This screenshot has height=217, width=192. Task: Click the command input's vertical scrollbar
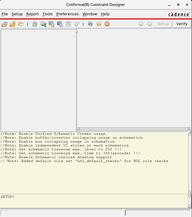click(x=190, y=201)
